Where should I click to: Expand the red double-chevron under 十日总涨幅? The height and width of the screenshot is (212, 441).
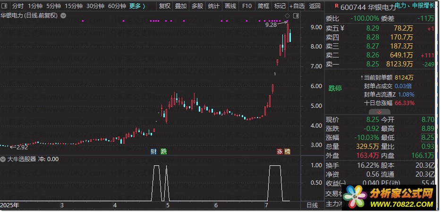coord(380,112)
